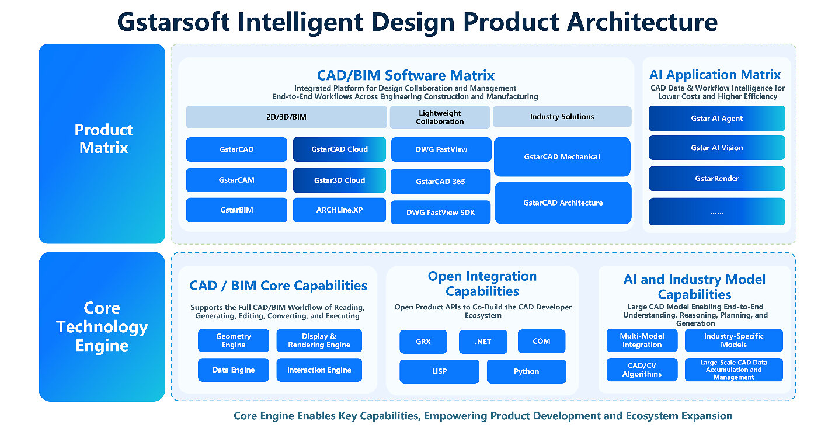Viewport: 835px width, 428px height.
Task: Select the COM API block
Action: click(542, 342)
